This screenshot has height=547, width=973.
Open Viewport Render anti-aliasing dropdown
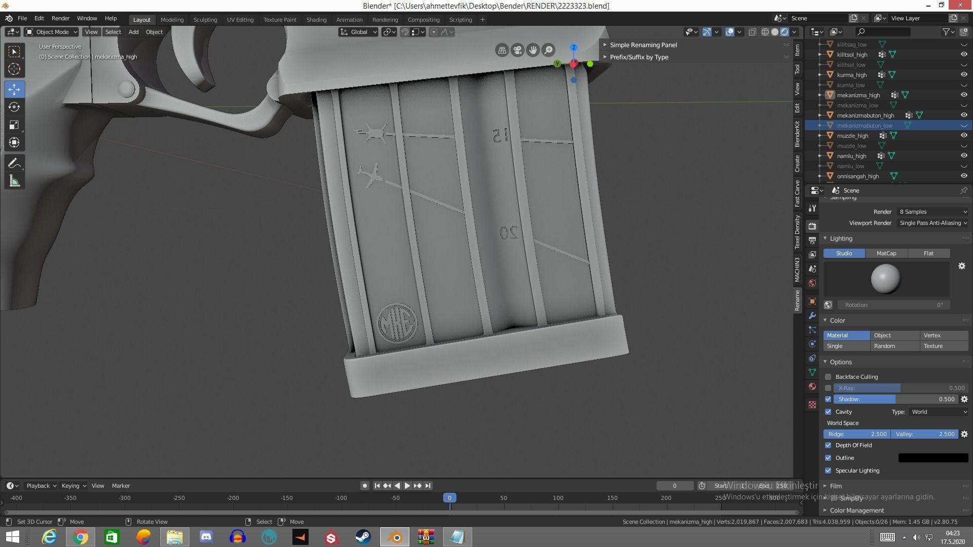tap(932, 223)
